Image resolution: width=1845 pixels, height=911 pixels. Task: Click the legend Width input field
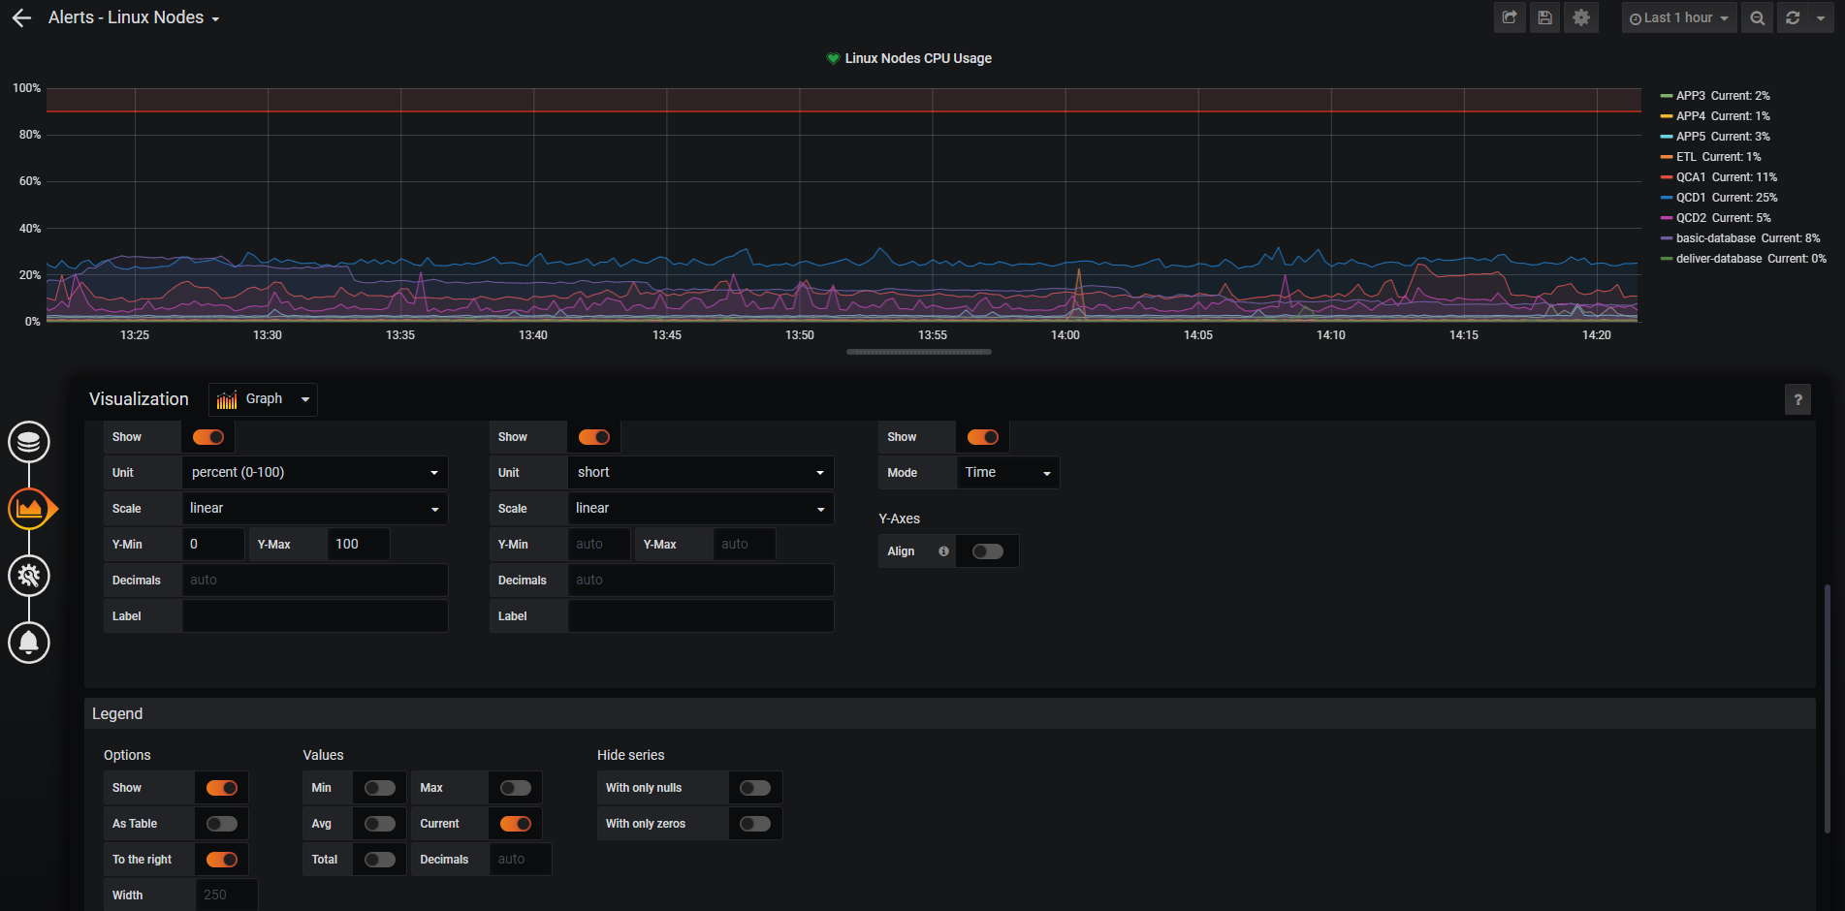pyautogui.click(x=227, y=895)
